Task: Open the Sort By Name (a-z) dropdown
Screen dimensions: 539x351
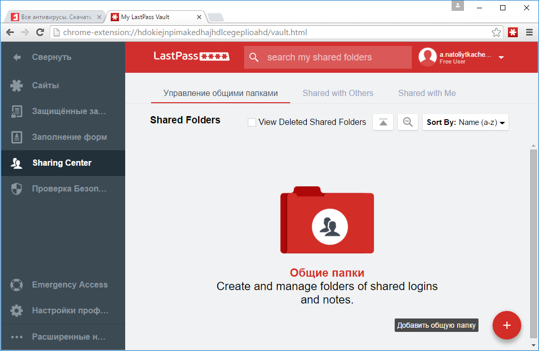Action: click(x=465, y=122)
